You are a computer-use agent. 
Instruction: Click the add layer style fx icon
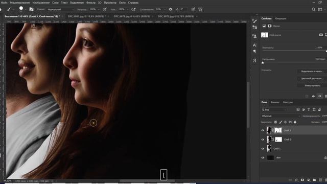(296, 180)
